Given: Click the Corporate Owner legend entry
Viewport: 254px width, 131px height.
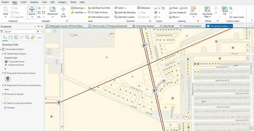Looking at the screenshot, I should [x=15, y=62].
